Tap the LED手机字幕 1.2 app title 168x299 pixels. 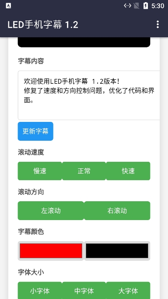pyautogui.click(x=43, y=25)
